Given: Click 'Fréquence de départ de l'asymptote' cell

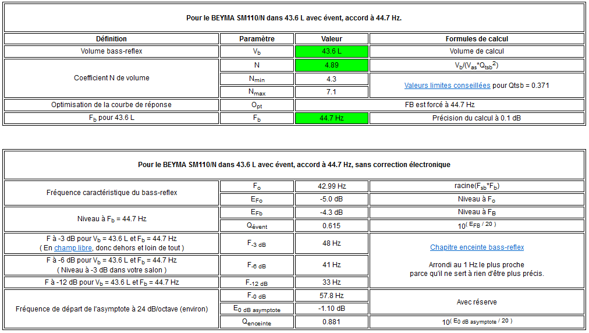Looking at the screenshot, I should pyautogui.click(x=111, y=309).
